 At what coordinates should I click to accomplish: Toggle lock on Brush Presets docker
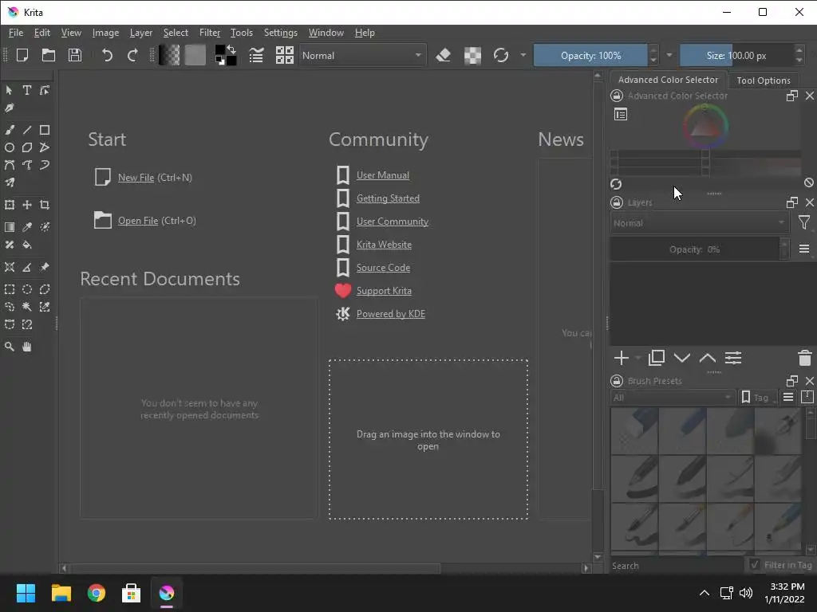point(617,381)
